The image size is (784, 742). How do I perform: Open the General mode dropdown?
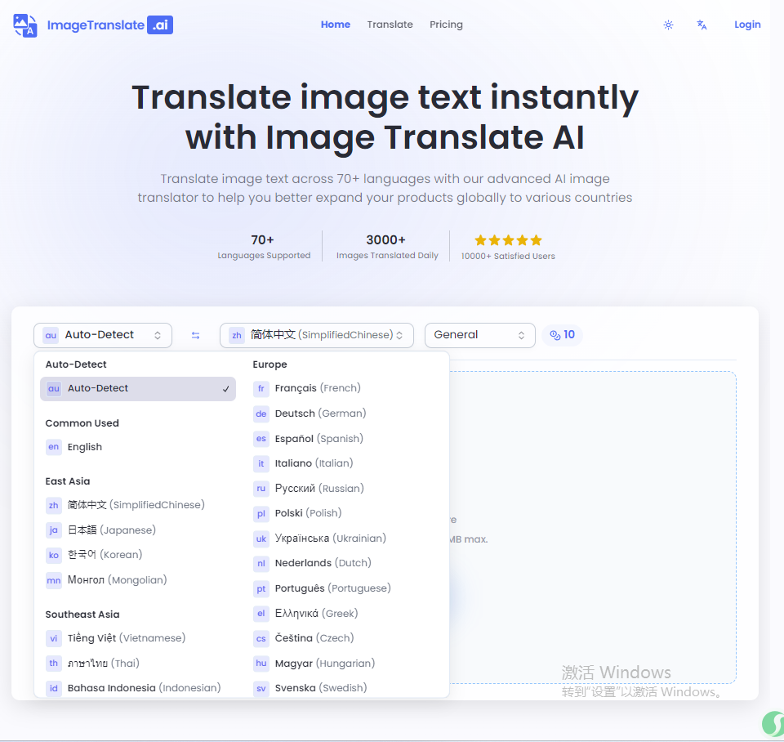pos(479,335)
